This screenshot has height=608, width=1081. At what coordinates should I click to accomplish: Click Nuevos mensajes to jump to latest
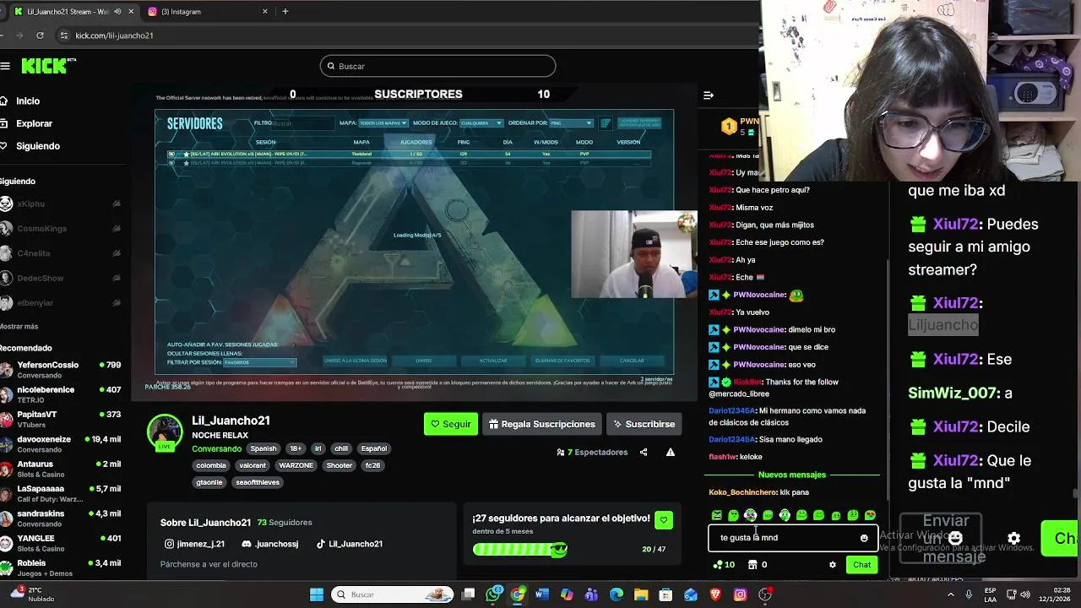[792, 475]
